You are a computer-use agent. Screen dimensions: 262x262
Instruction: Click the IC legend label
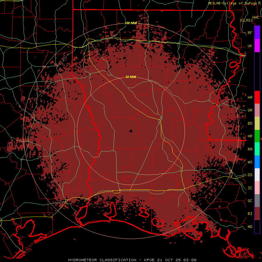tap(250, 188)
